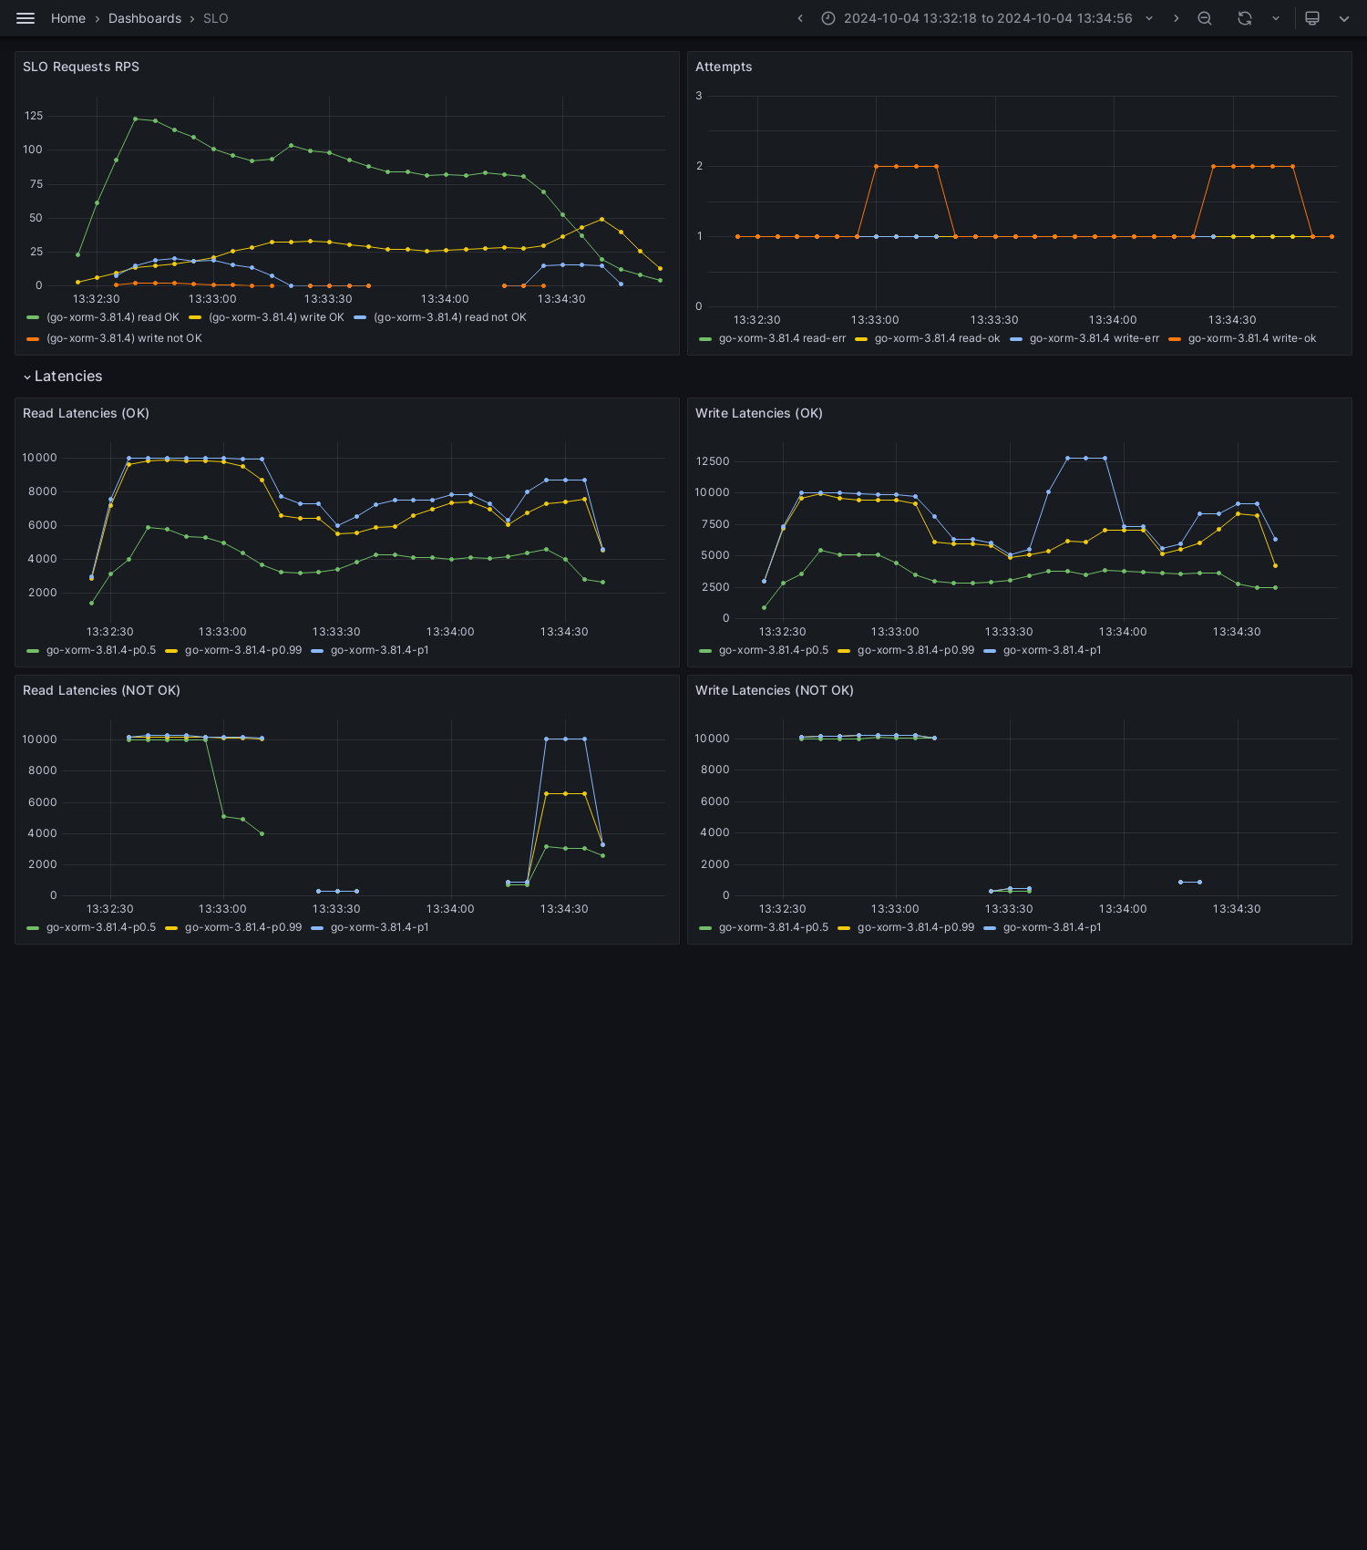The height and width of the screenshot is (1550, 1367).
Task: Click first orange plateau in Attempts chart
Action: (906, 166)
